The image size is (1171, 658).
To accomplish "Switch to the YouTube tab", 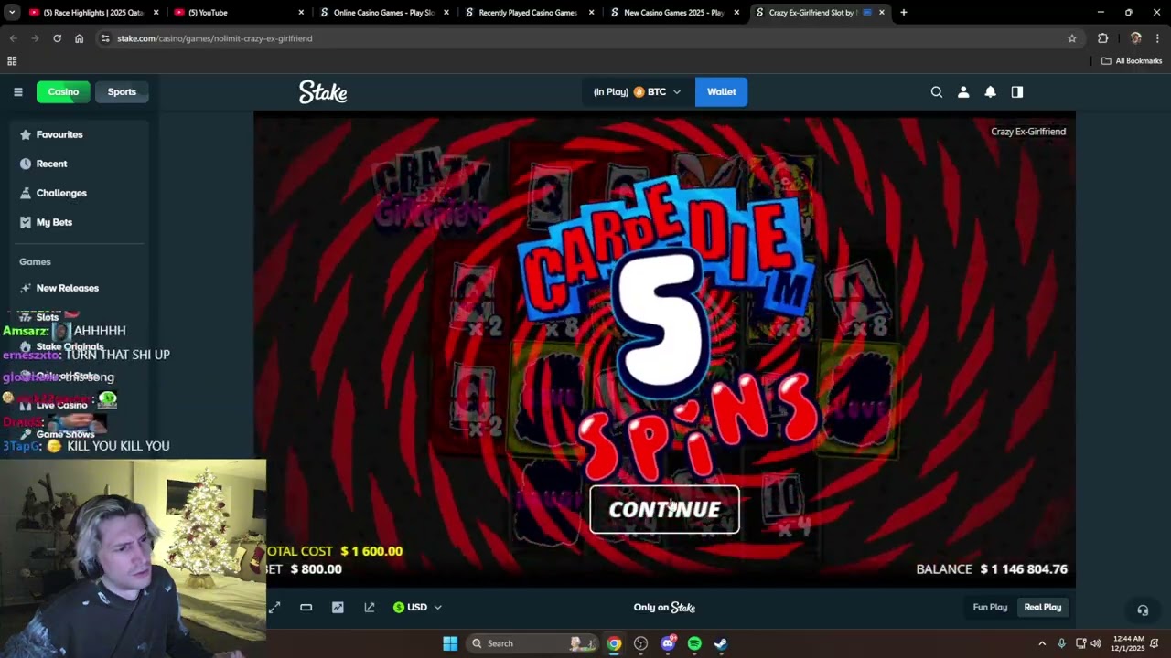I will 239,13.
